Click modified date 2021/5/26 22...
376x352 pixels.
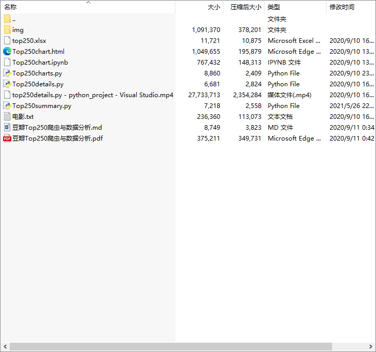pyautogui.click(x=352, y=106)
